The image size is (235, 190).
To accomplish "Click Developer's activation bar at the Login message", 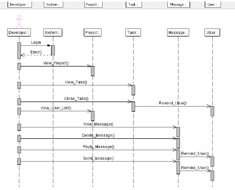I will 19,50.
